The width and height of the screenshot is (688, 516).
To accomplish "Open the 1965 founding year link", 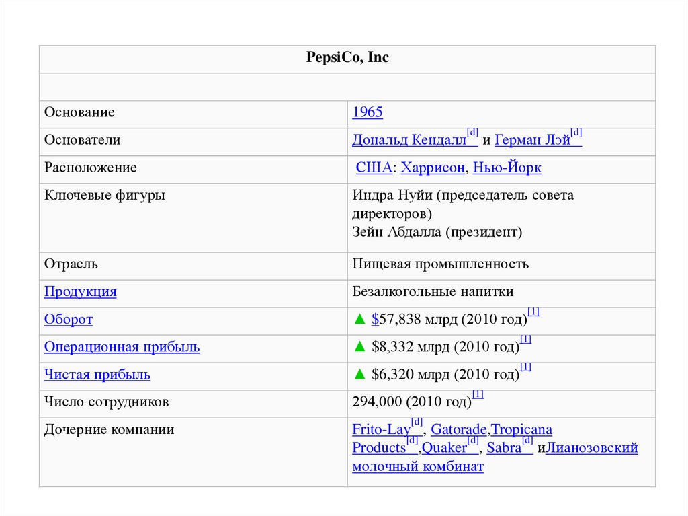I will pos(368,112).
